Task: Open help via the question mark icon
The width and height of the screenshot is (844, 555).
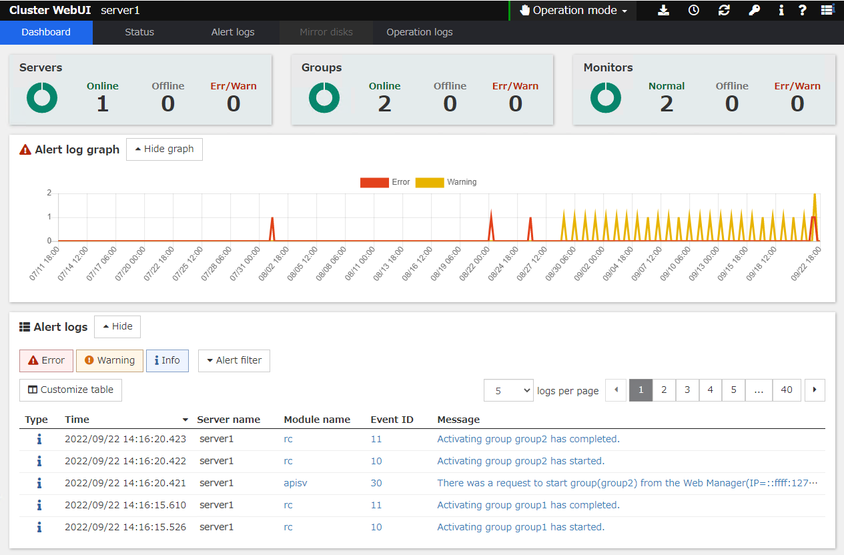Action: 803,10
